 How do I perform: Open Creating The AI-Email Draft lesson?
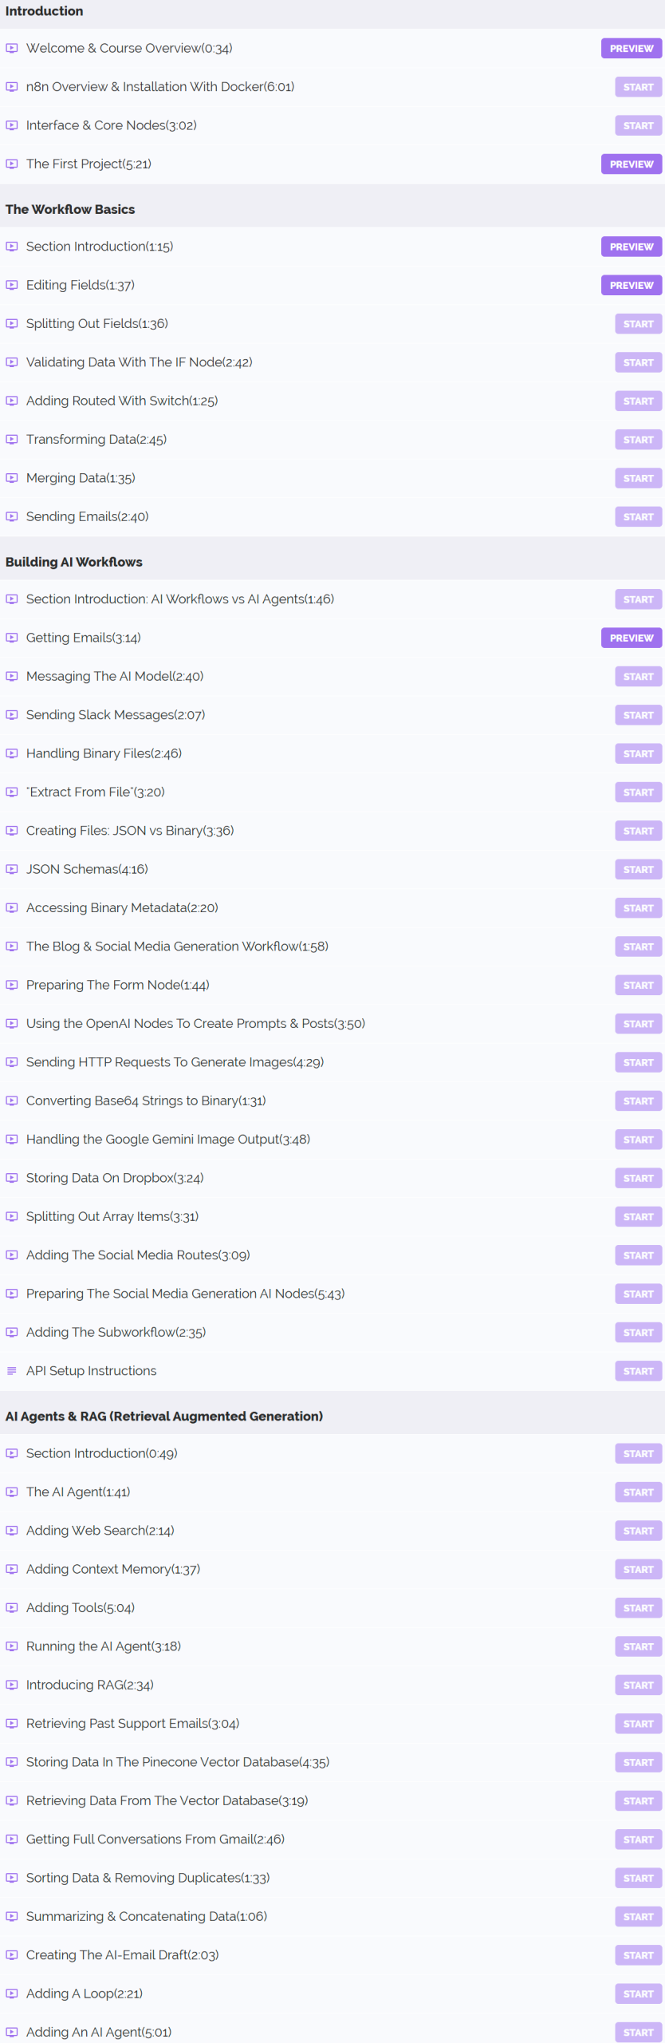(123, 1956)
